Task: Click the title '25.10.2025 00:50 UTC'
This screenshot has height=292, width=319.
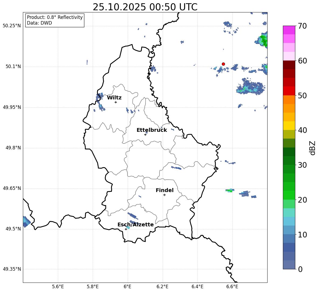Action: click(x=145, y=7)
